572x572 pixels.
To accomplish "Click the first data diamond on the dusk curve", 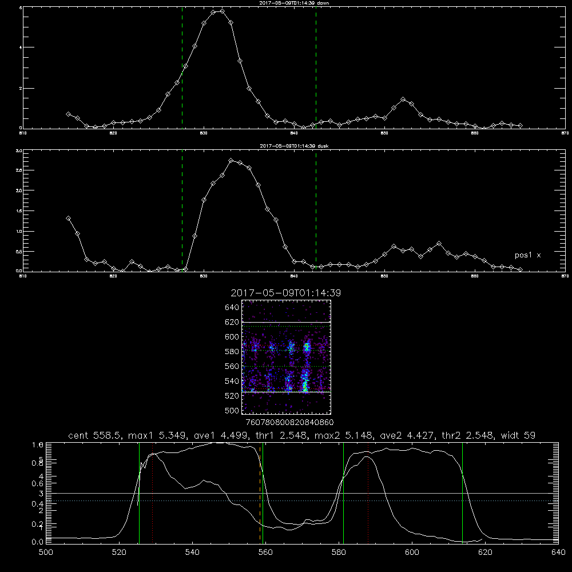I will (68, 218).
